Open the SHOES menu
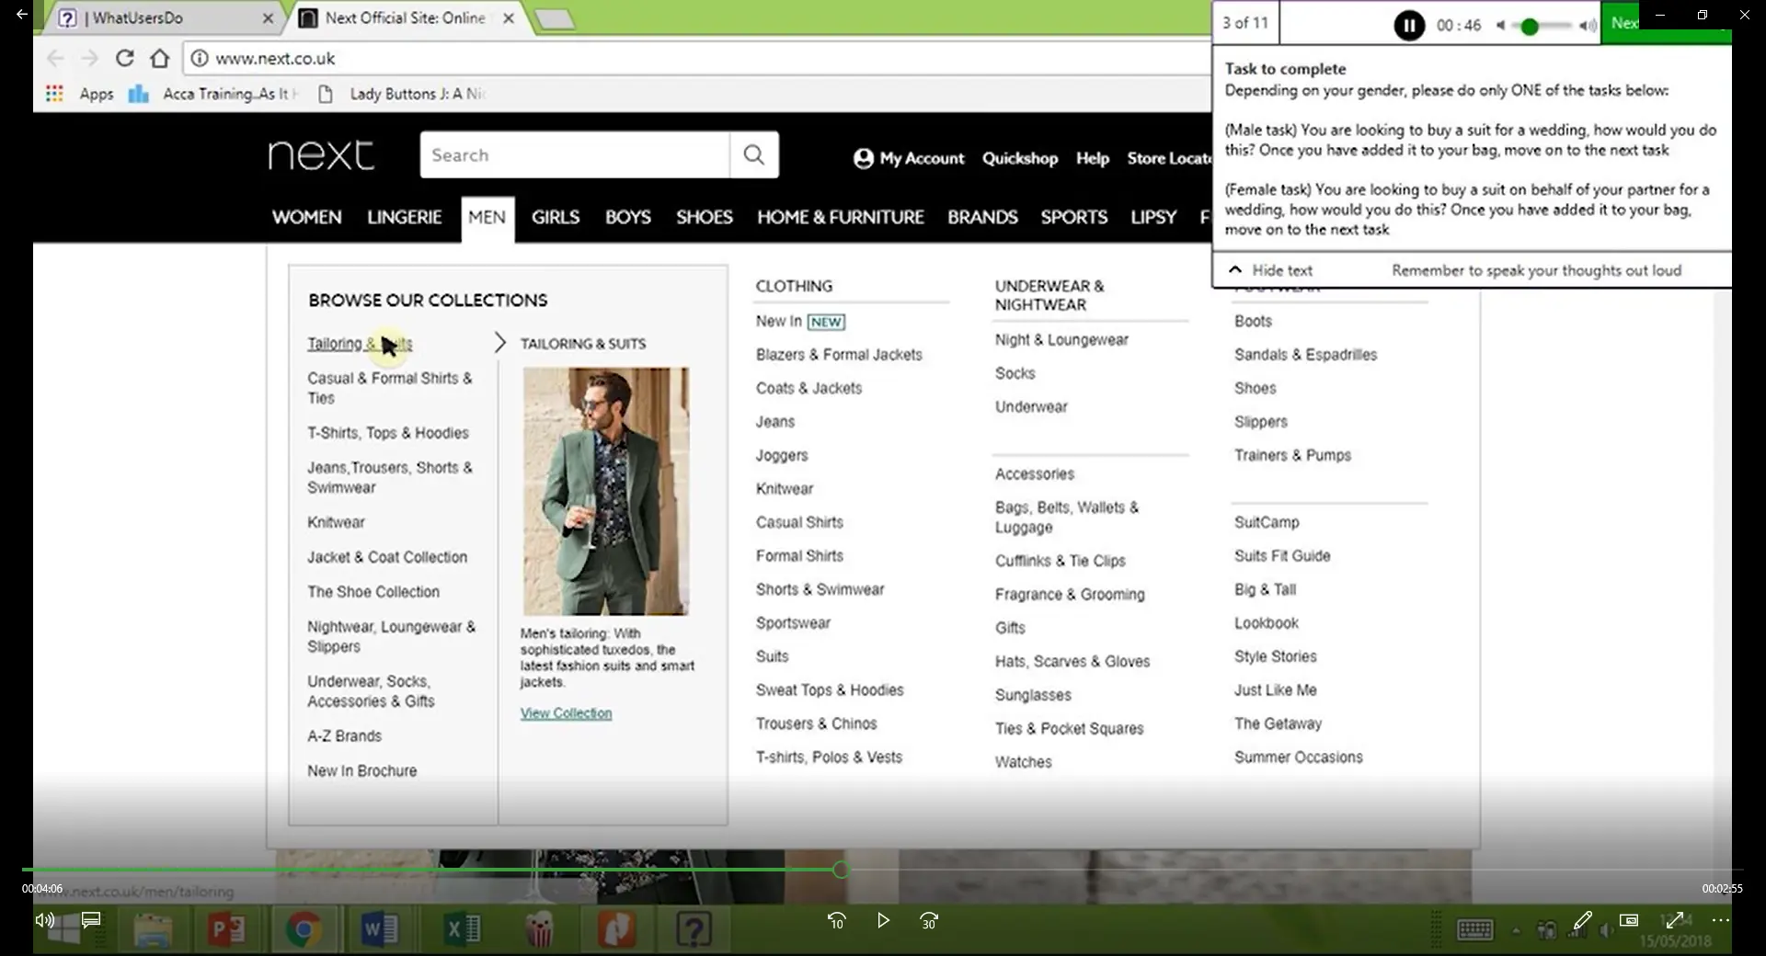 point(705,218)
